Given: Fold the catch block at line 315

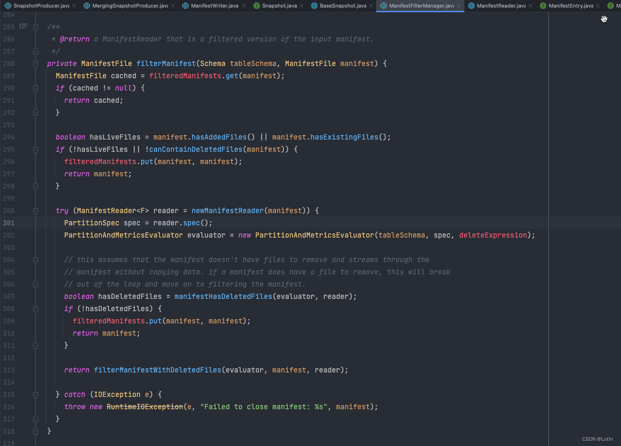Looking at the screenshot, I should tap(35, 394).
